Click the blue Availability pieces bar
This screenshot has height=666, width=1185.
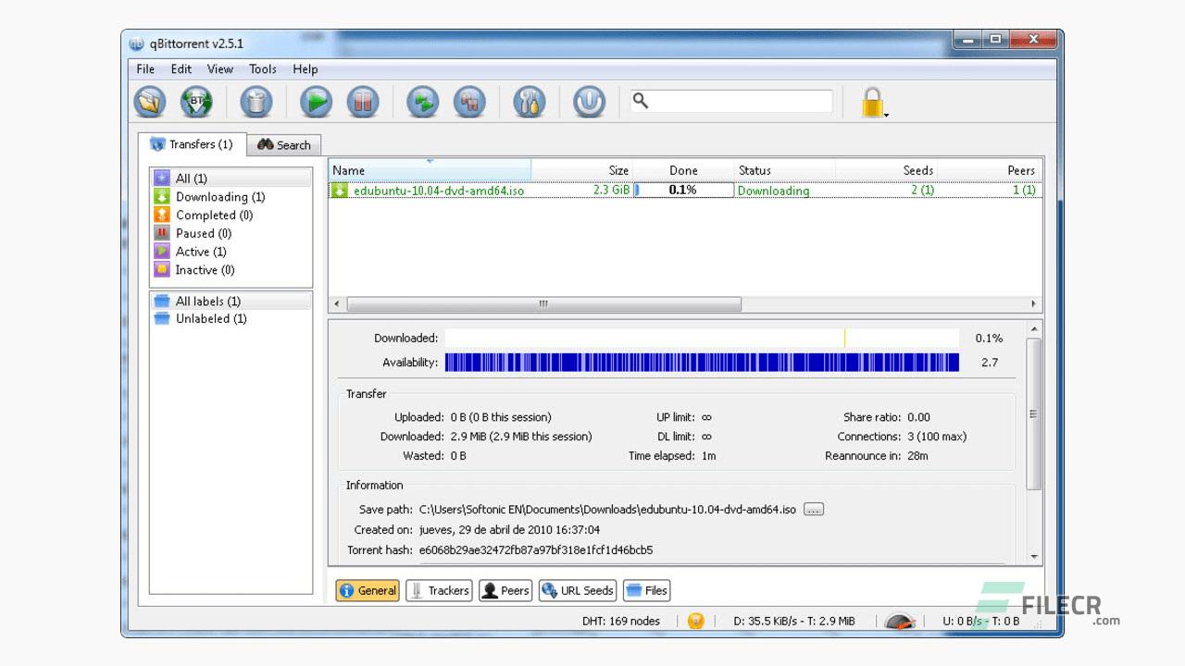point(702,363)
